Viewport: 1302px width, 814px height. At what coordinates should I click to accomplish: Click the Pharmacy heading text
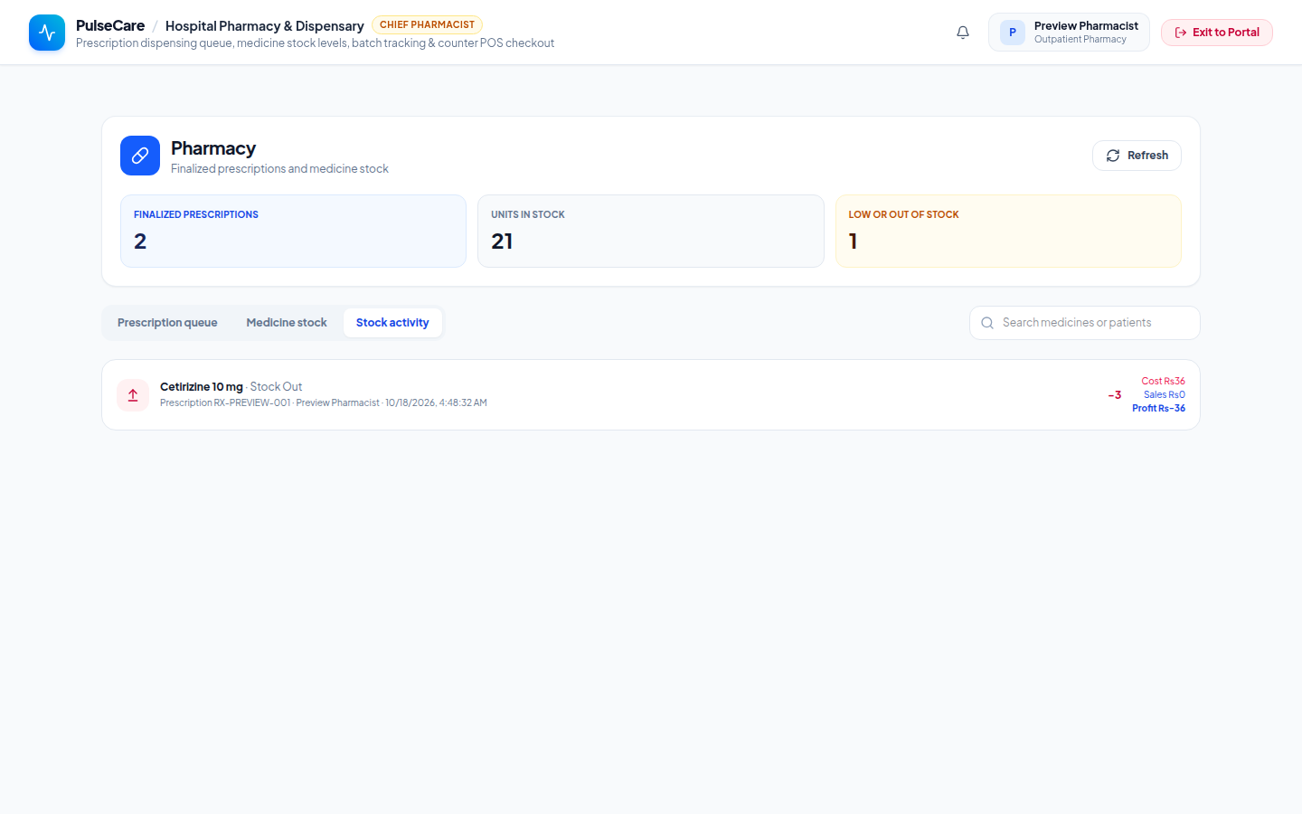(213, 148)
